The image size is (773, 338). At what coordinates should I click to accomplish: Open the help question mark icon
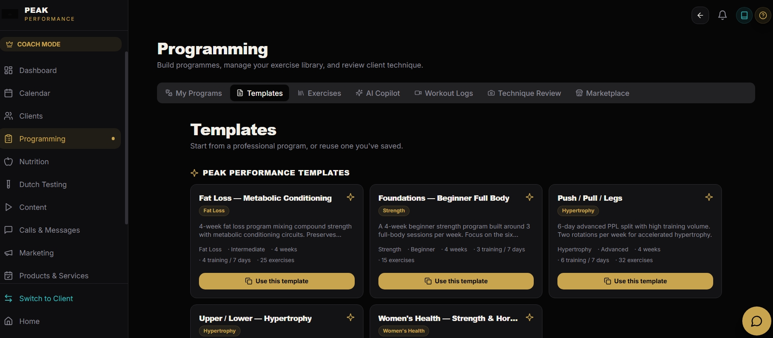[x=763, y=15]
